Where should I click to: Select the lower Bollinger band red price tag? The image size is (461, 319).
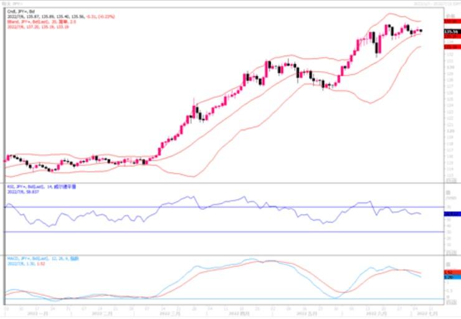(x=450, y=47)
